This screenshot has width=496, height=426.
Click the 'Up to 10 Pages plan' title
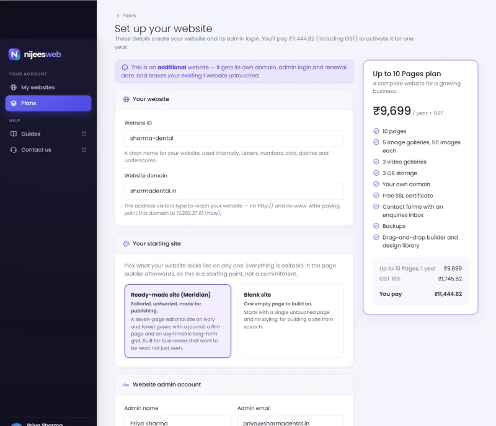click(x=407, y=74)
